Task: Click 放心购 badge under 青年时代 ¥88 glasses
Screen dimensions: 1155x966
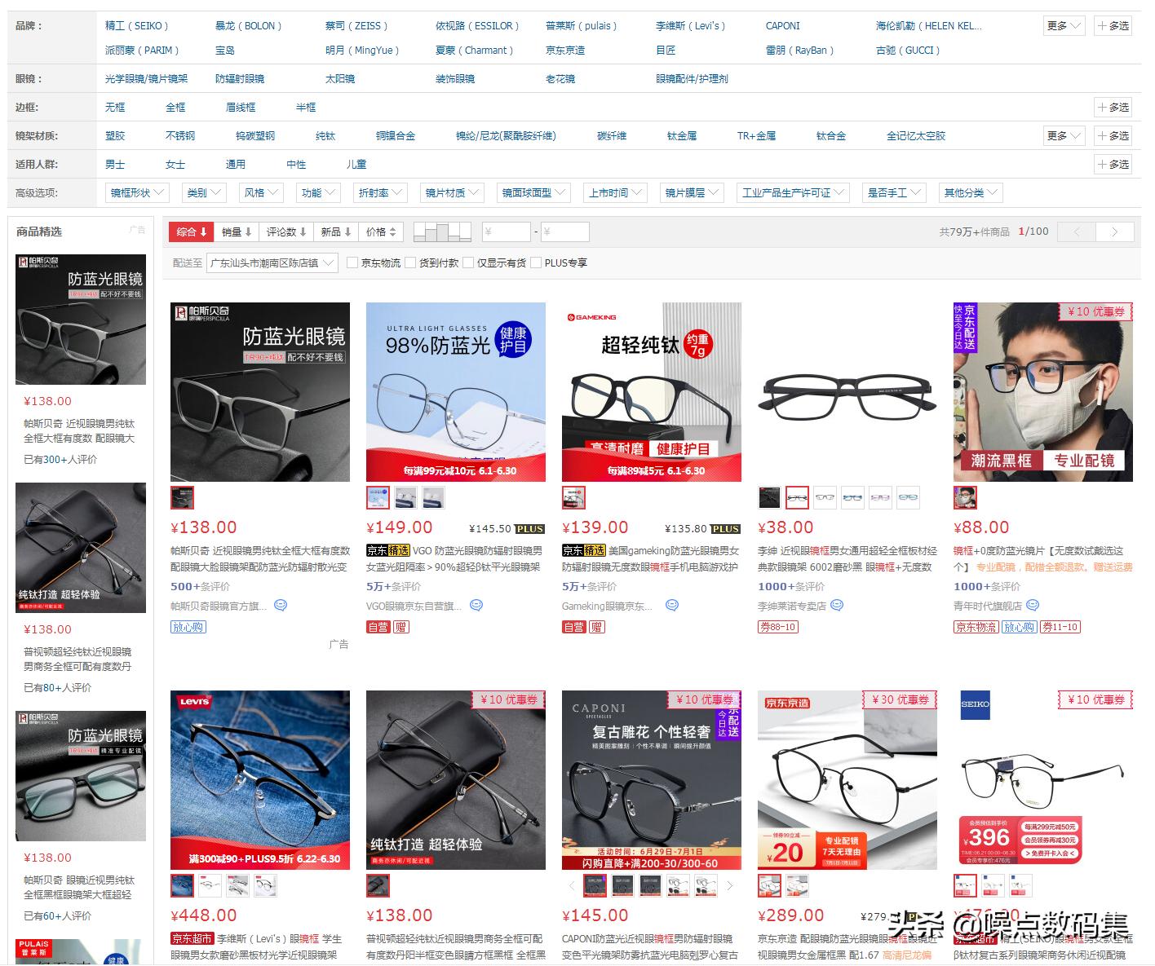Action: tap(1019, 627)
